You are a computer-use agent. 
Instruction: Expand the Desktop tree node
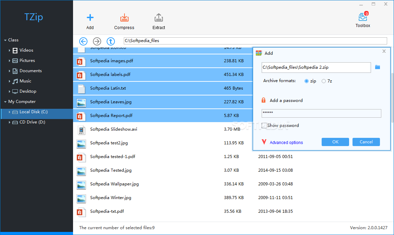click(x=10, y=91)
